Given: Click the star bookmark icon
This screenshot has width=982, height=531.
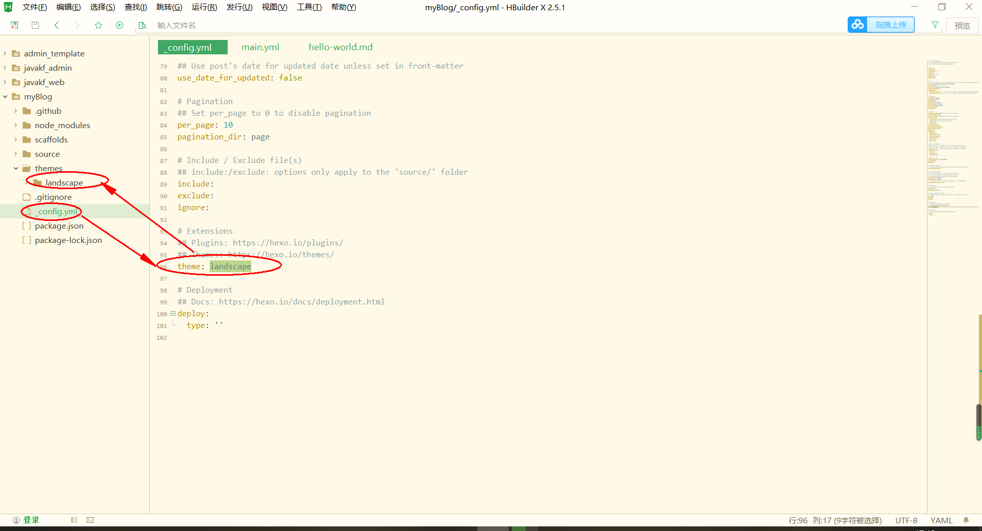Looking at the screenshot, I should point(98,25).
